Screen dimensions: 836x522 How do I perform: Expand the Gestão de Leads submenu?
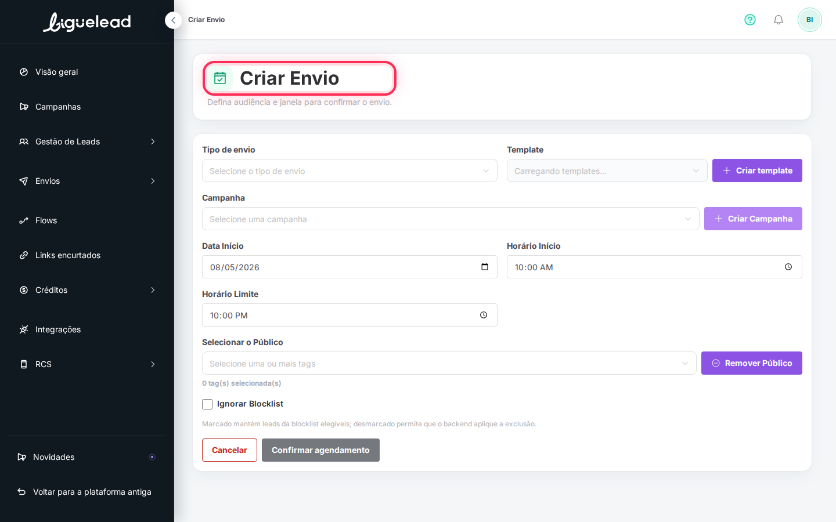click(153, 142)
